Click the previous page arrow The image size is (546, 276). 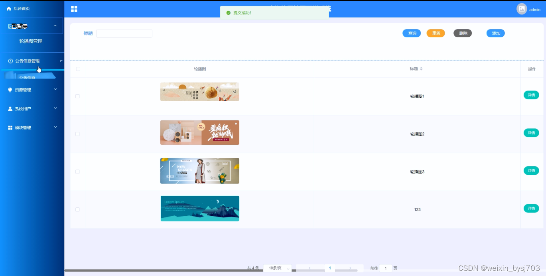(x=309, y=268)
